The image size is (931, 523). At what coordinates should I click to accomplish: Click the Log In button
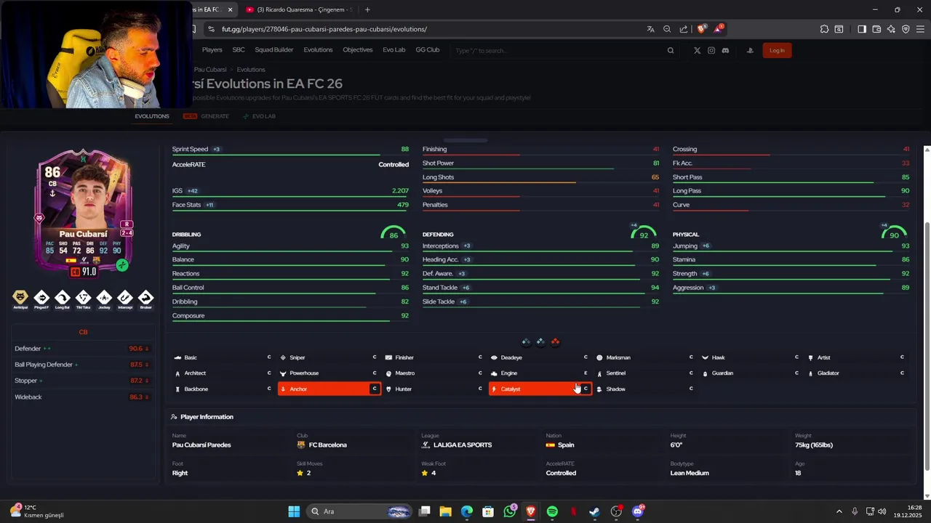coord(777,50)
